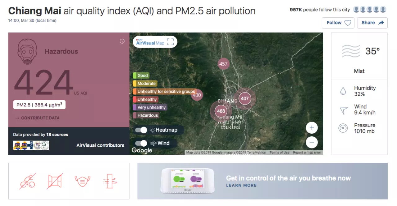The width and height of the screenshot is (397, 206).
Task: Click the 957K people follow this city text
Action: 320,10
